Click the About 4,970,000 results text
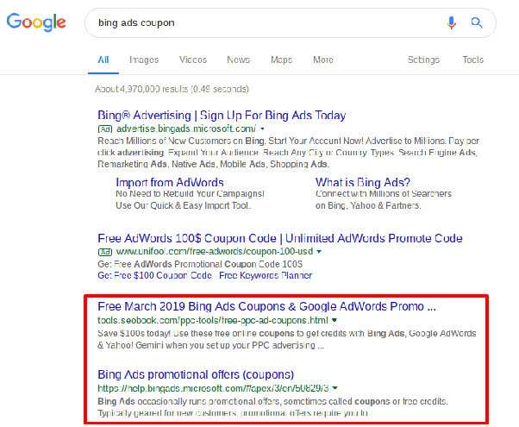Screen dimensions: 519x427 point(172,89)
